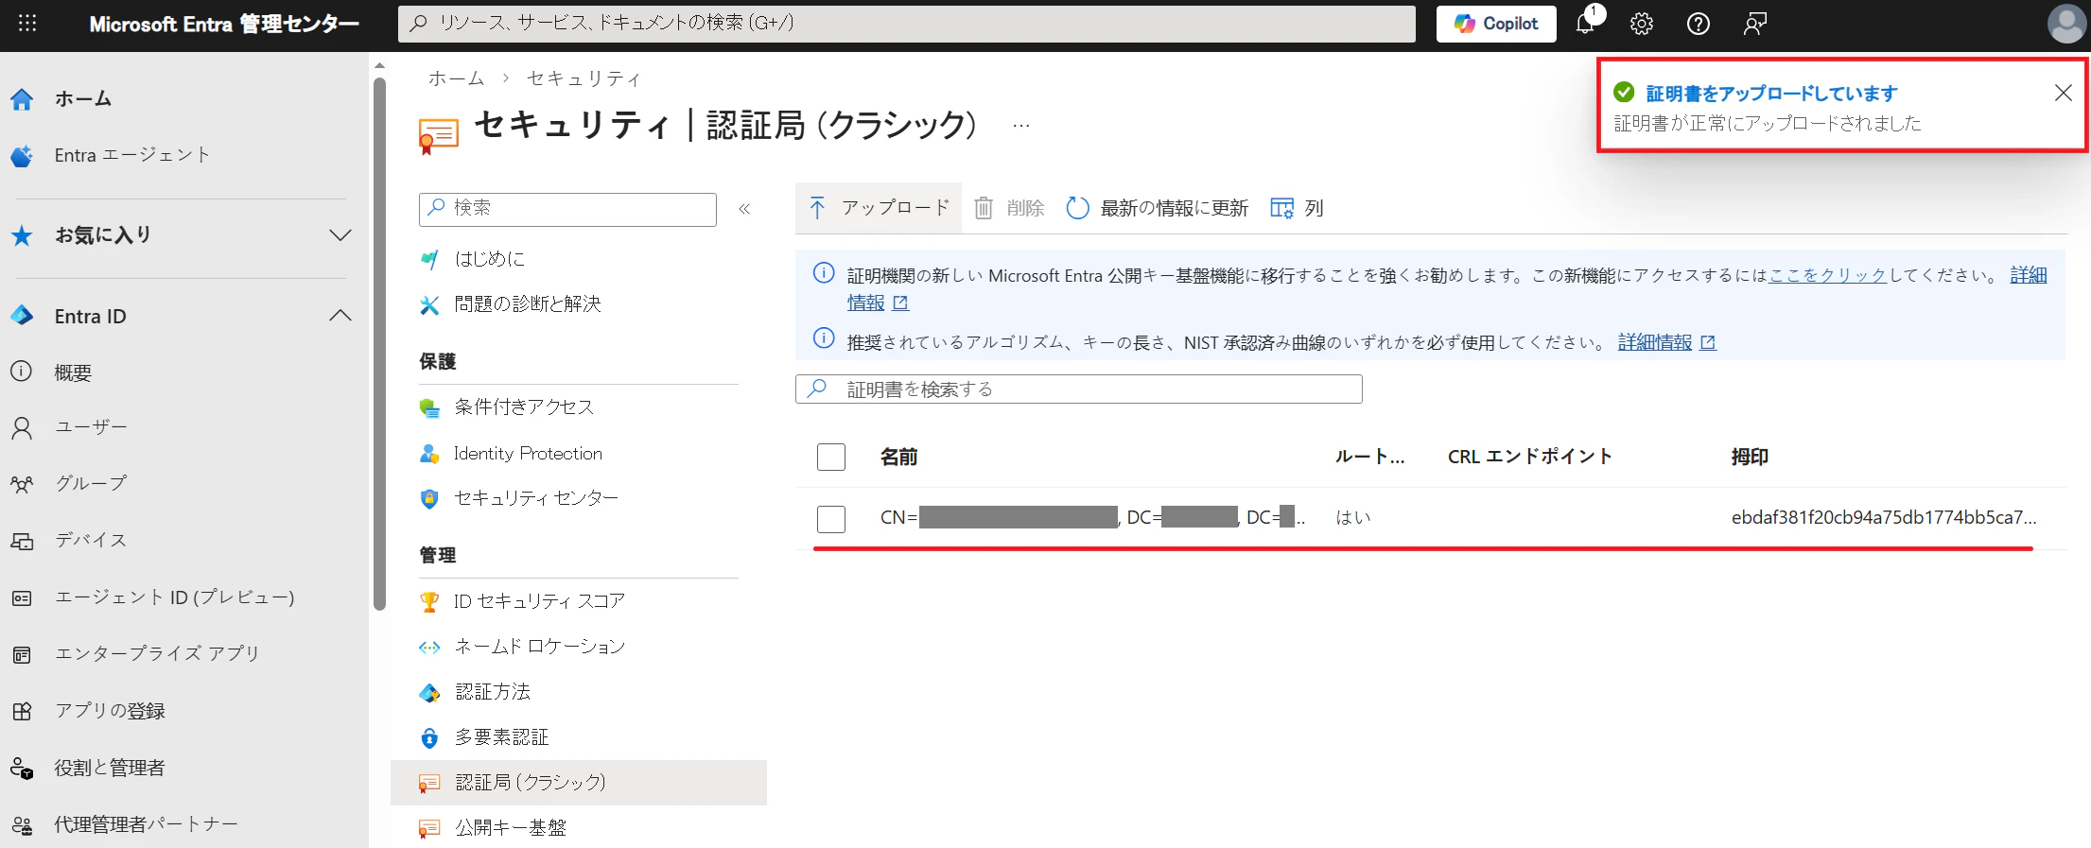This screenshot has height=848, width=2091.
Task: Open the Copilot assistant
Action: 1496,24
